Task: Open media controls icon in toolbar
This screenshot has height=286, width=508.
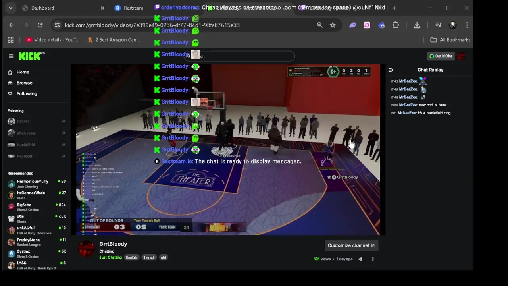Action: click(x=438, y=25)
